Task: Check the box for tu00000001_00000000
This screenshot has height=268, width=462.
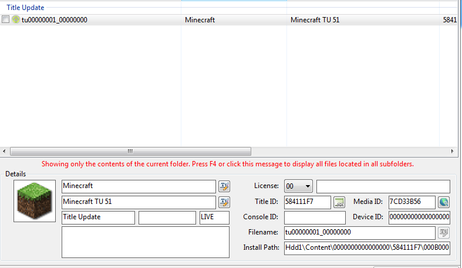Action: (x=6, y=19)
